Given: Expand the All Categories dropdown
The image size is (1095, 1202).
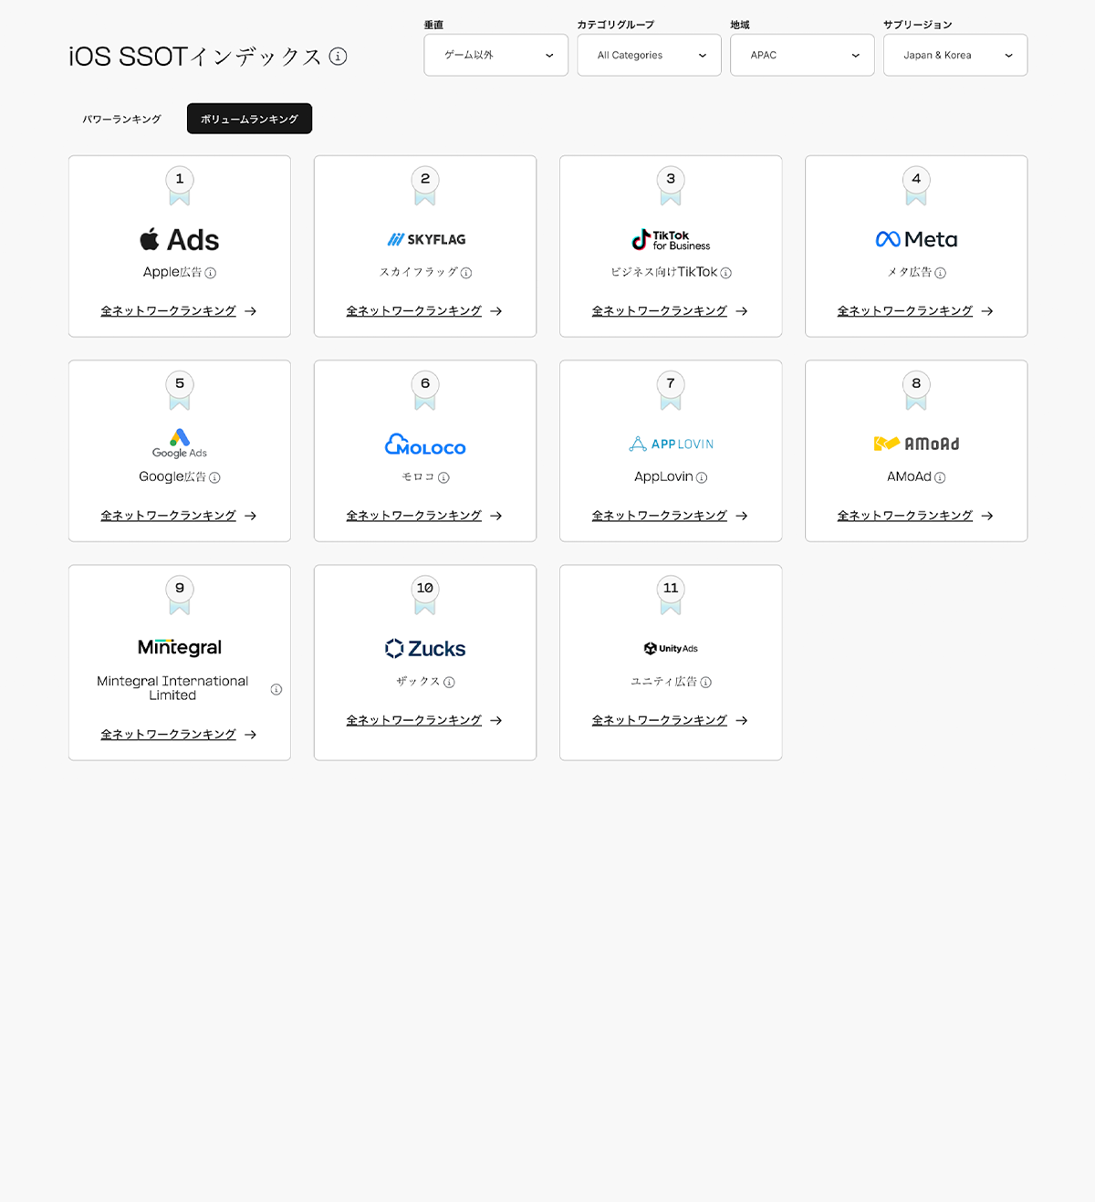Looking at the screenshot, I should (650, 55).
